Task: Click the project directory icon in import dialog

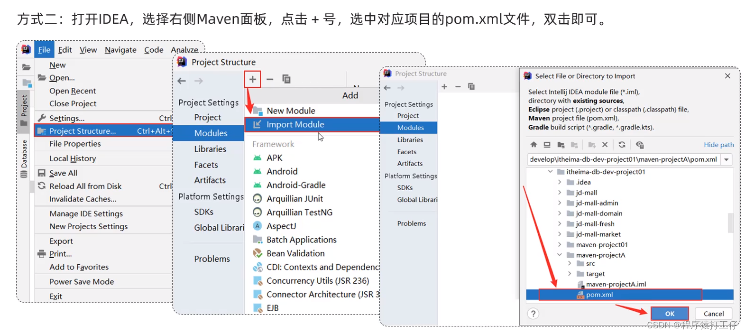Action: coord(561,145)
